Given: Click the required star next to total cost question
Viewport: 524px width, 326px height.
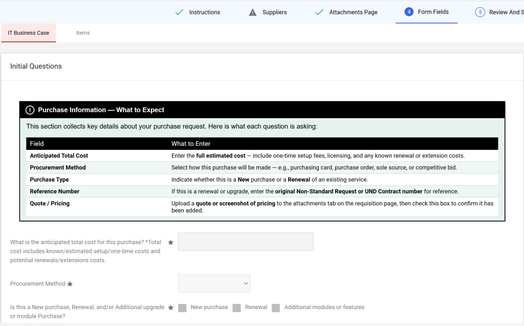Looking at the screenshot, I should (x=171, y=243).
